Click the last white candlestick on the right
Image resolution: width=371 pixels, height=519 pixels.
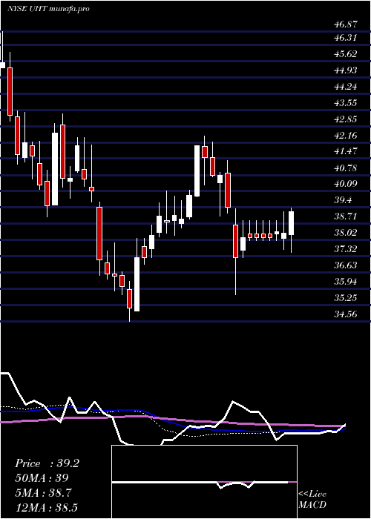point(292,231)
